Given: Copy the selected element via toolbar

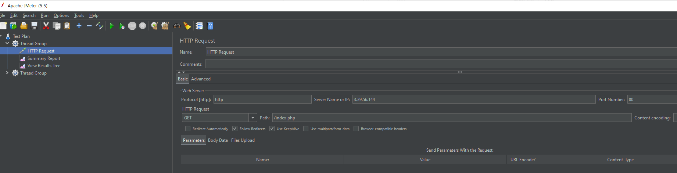Looking at the screenshot, I should point(57,26).
